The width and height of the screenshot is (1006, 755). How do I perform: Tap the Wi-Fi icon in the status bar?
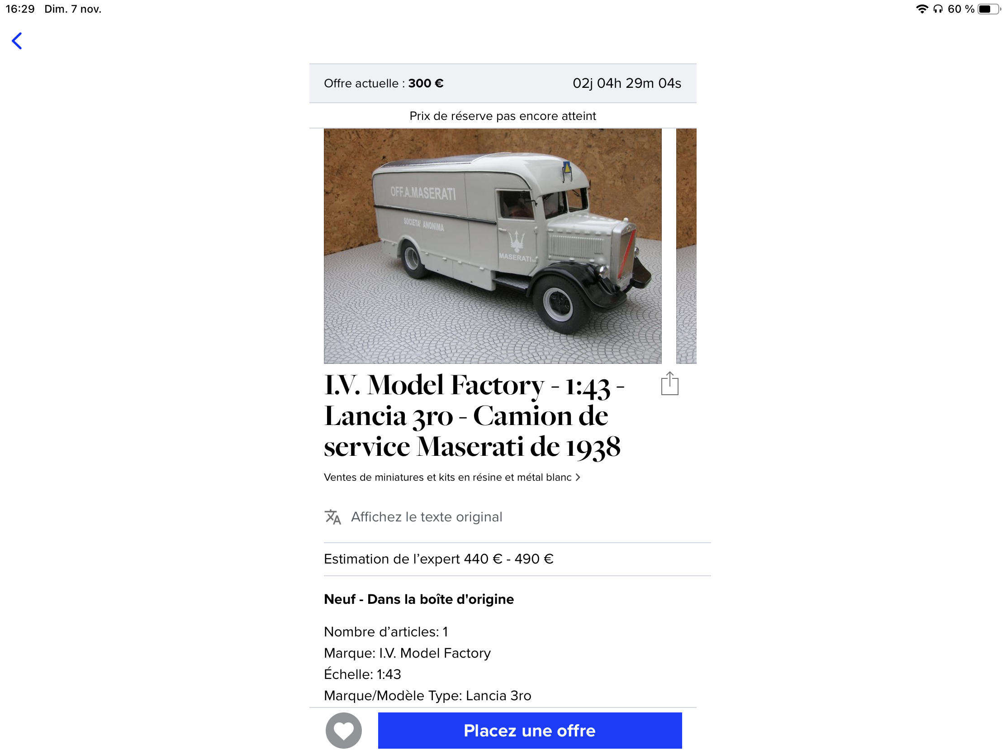pos(922,9)
